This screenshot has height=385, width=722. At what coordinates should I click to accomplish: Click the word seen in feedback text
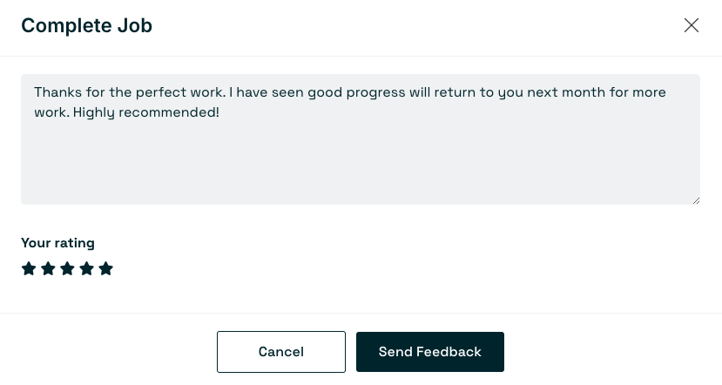[x=287, y=92]
